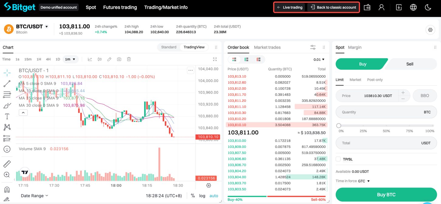Open the chart Indicators icon
The image size is (441, 204).
[90, 59]
